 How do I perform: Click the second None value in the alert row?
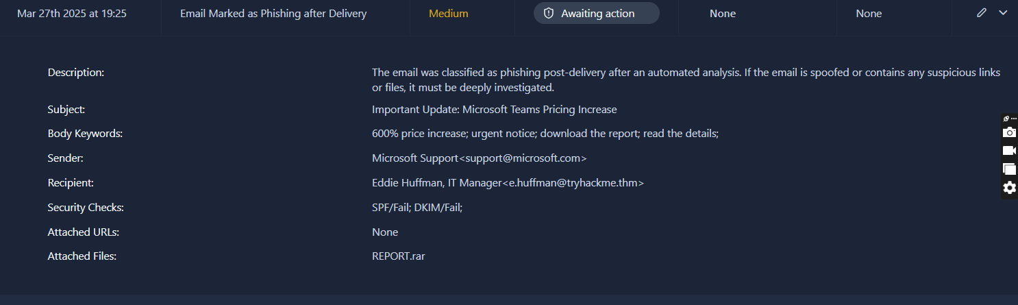[x=869, y=14]
